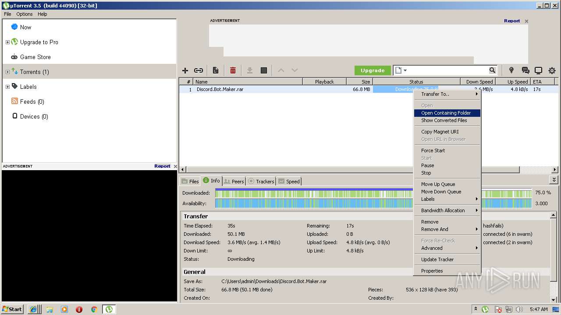This screenshot has width=561, height=315.
Task: Select Update Tracker option
Action: [447, 259]
